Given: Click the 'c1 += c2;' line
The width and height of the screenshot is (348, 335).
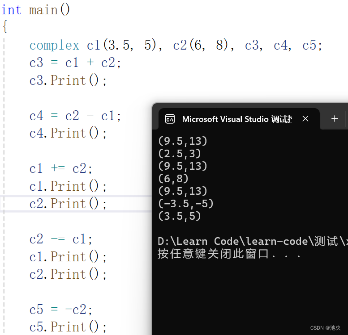Looking at the screenshot, I should pyautogui.click(x=61, y=168).
